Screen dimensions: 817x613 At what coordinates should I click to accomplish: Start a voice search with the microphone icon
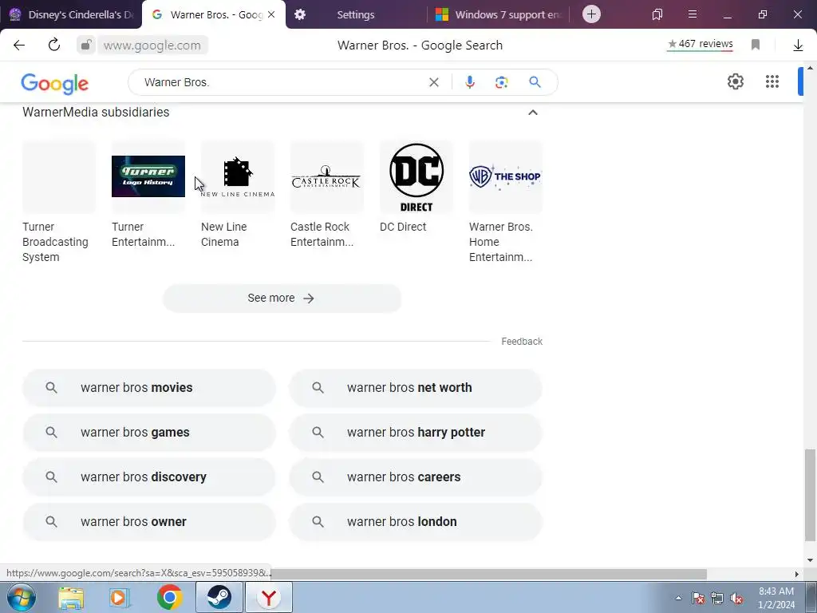[x=470, y=82]
